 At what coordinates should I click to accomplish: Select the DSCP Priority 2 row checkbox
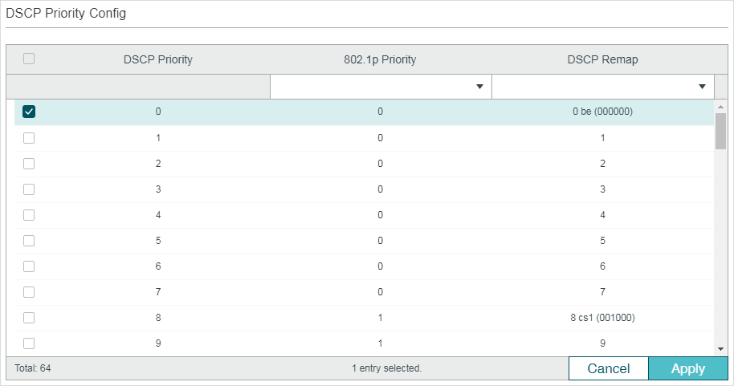29,164
